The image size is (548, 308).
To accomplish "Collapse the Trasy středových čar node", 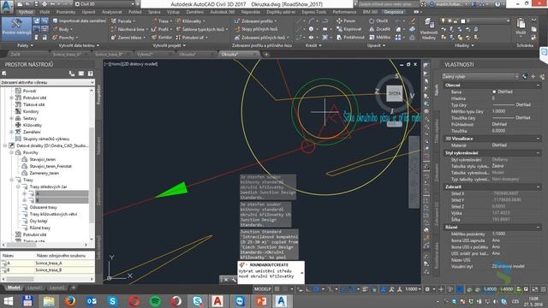I will tap(18, 187).
